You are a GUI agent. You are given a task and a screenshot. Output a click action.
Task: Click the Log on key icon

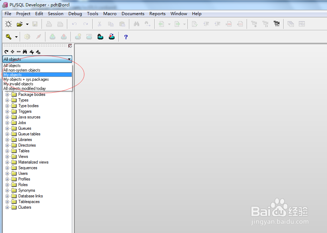(x=8, y=37)
